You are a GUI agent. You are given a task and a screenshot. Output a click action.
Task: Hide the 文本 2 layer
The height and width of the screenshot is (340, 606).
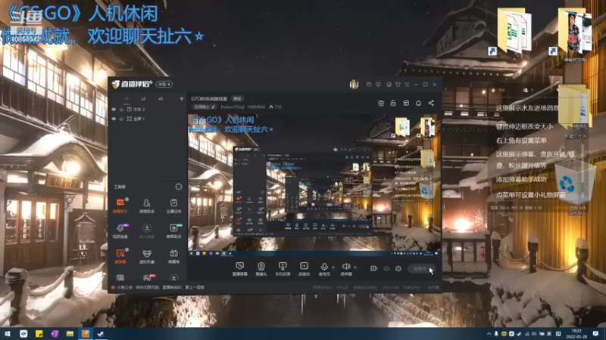coord(114,109)
